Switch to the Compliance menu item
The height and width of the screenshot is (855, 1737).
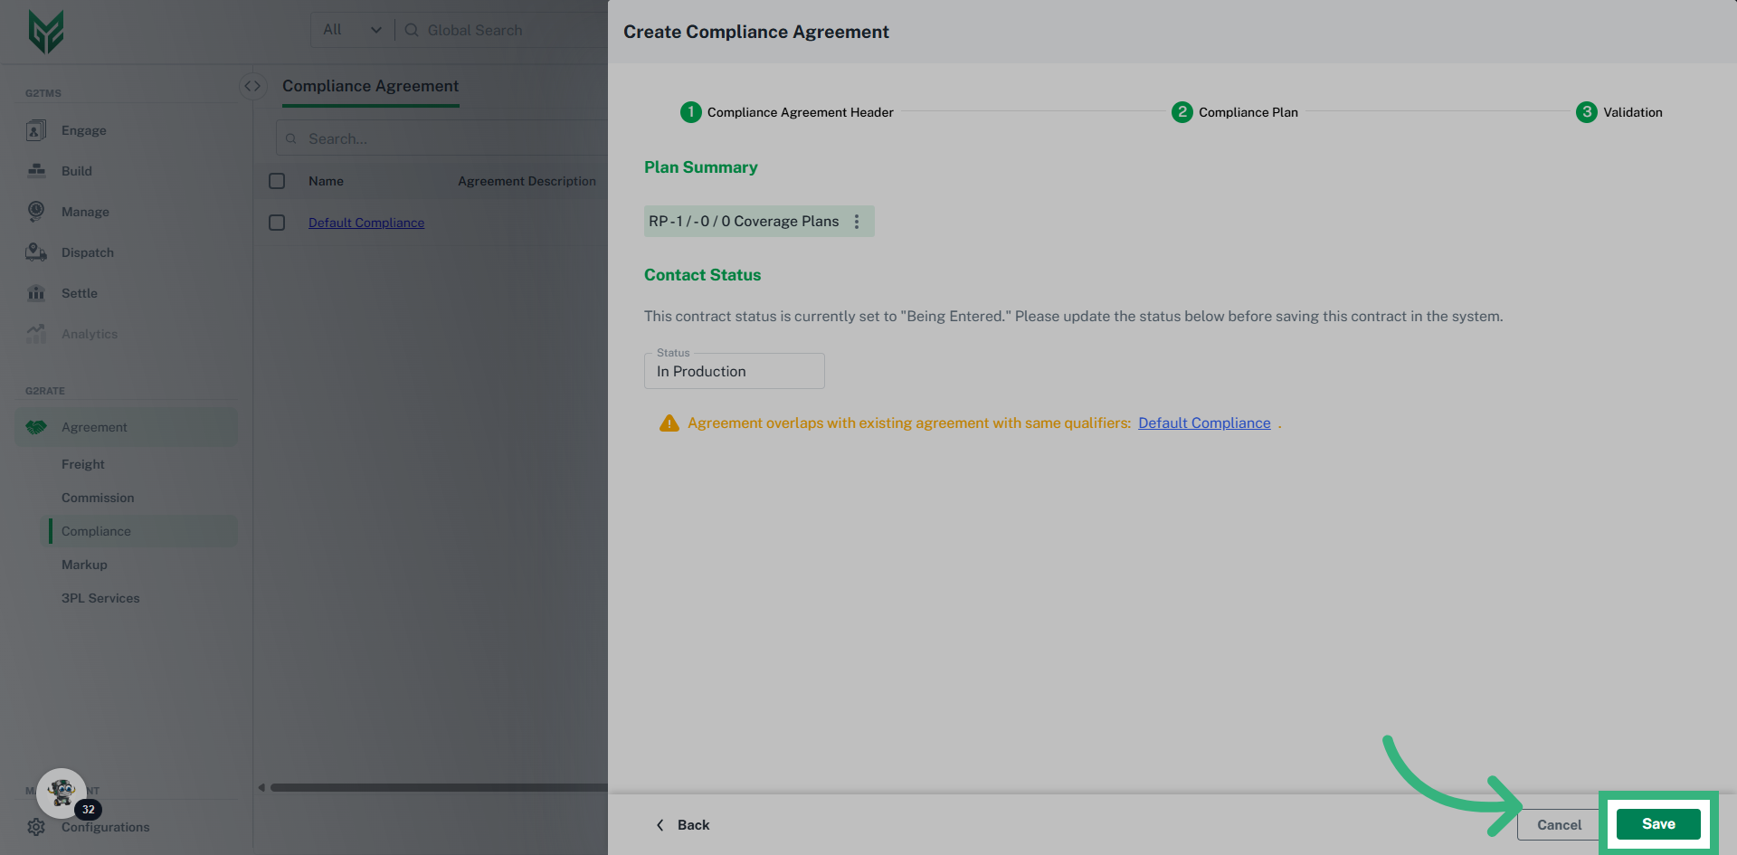[96, 531]
